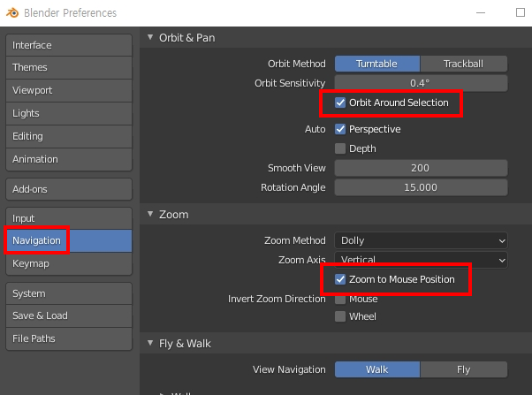532x395 pixels.
Task: Collapse the Fly & Walk panel
Action: (150, 343)
